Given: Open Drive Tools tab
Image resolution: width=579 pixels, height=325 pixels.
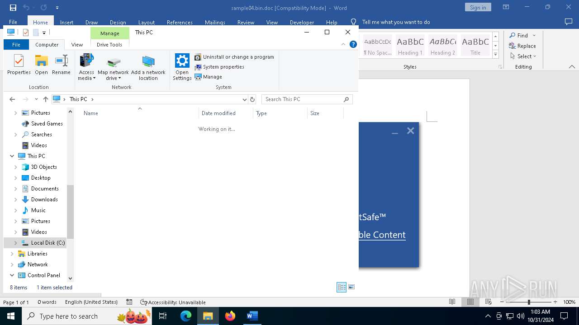Looking at the screenshot, I should tap(109, 45).
